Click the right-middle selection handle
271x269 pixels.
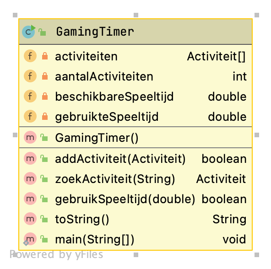point(257,135)
